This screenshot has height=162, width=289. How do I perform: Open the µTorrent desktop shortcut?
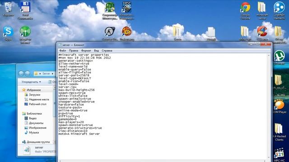tap(279, 57)
